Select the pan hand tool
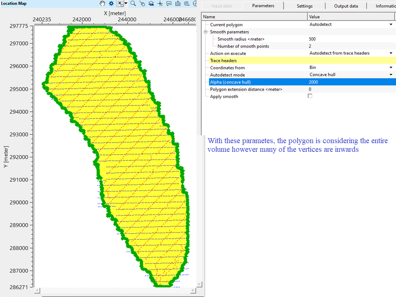 [x=102, y=4]
